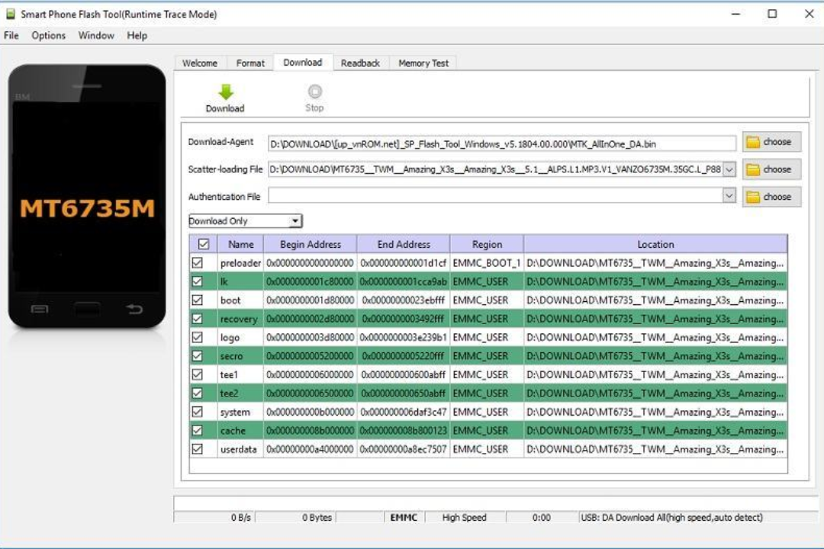Click folder icon beside Download-Agent choose
Viewport: 824px width, 549px height.
pos(753,142)
